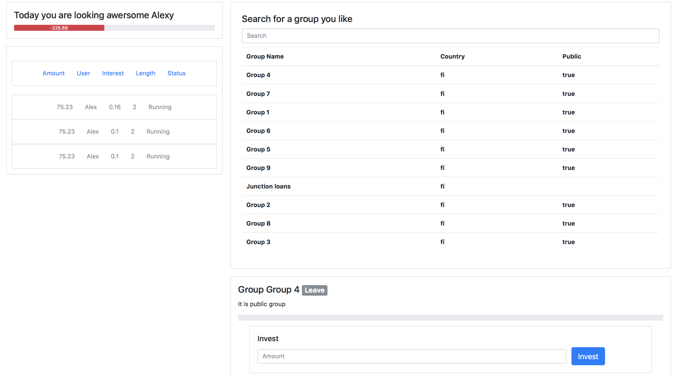The height and width of the screenshot is (377, 679).
Task: Click the Group 4 funding progress bar
Action: [450, 317]
